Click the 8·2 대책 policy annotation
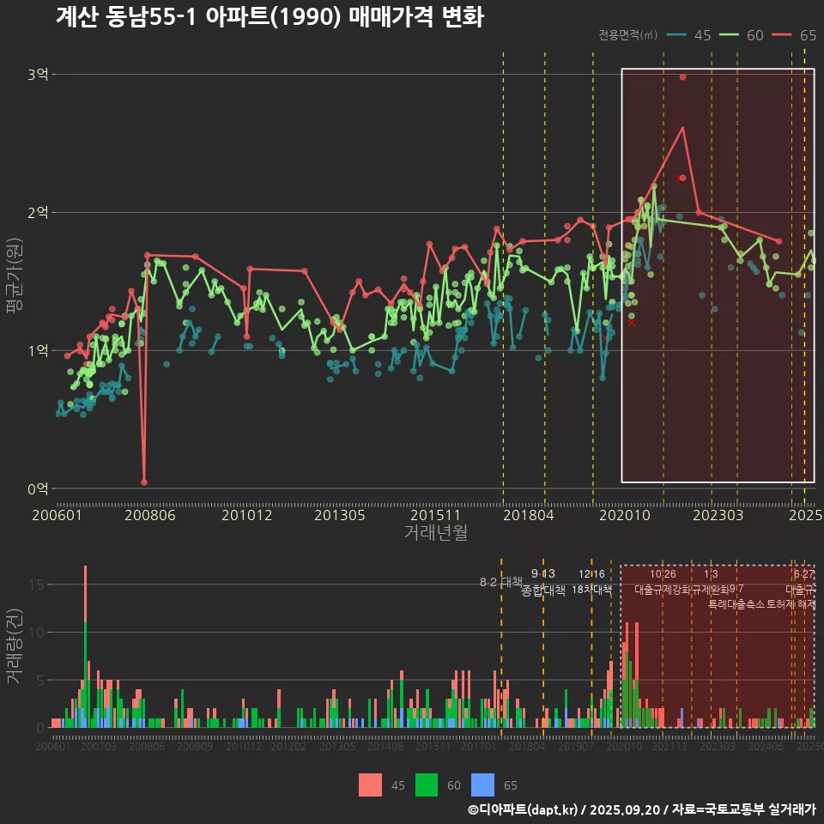This screenshot has height=824, width=824. tap(500, 583)
